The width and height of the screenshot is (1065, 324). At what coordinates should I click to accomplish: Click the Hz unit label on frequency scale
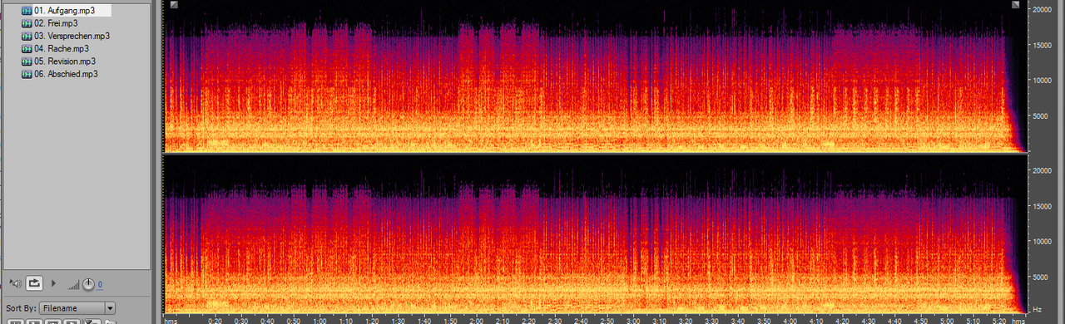[1038, 309]
